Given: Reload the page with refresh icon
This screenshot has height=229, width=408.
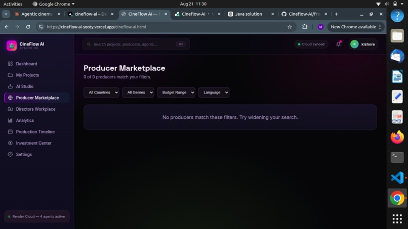Looking at the screenshot, I should pyautogui.click(x=28, y=27).
